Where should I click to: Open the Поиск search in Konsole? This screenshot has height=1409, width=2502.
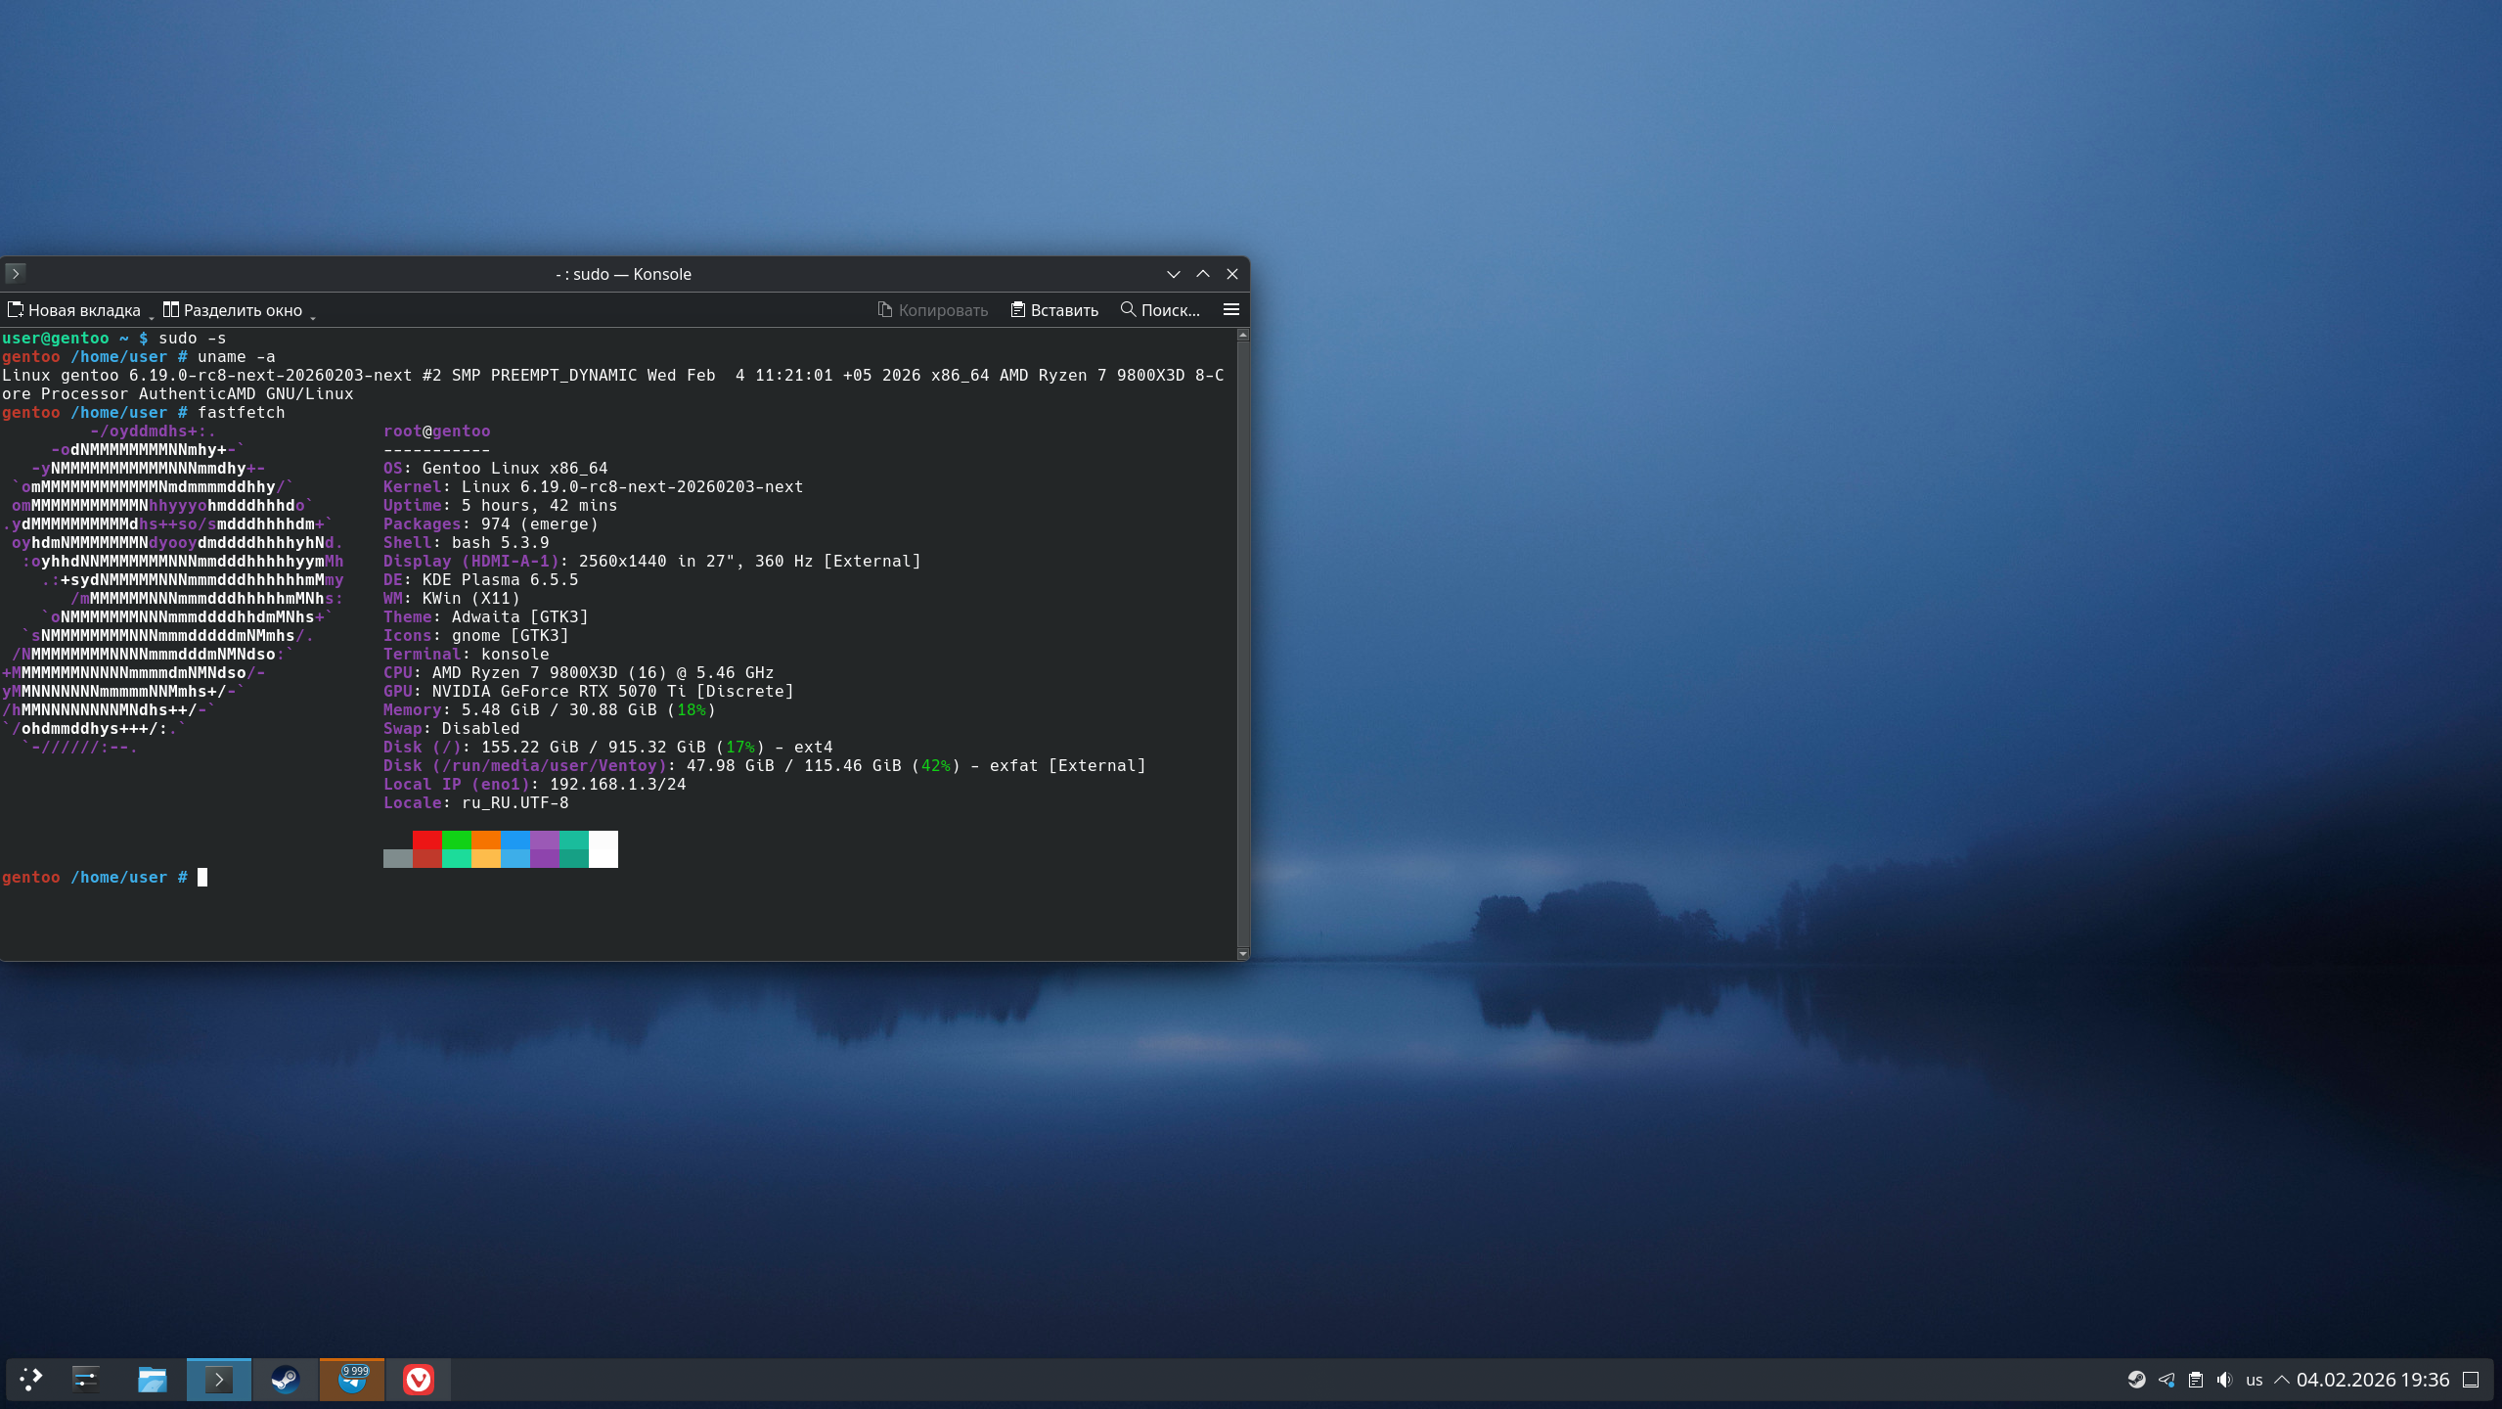[1160, 310]
